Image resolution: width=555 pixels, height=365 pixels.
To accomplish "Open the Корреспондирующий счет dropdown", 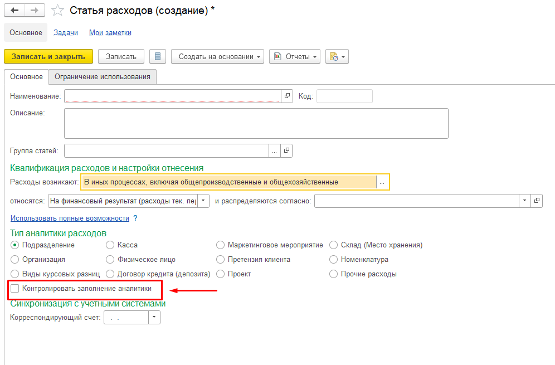I will click(154, 317).
